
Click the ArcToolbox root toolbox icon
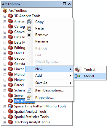tap(5, 11)
